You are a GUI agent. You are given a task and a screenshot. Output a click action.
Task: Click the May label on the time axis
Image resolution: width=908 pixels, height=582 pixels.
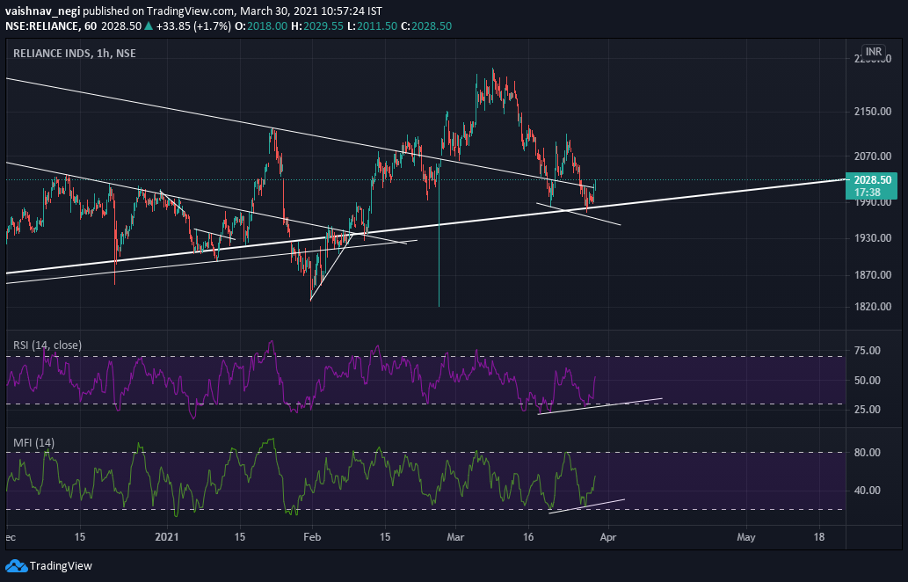coord(746,537)
